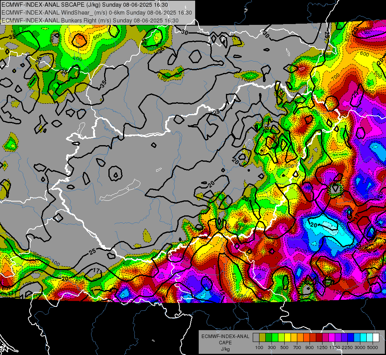The image size is (386, 355).
Task: Click the Bunkers Right title line
Action: tap(90, 21)
